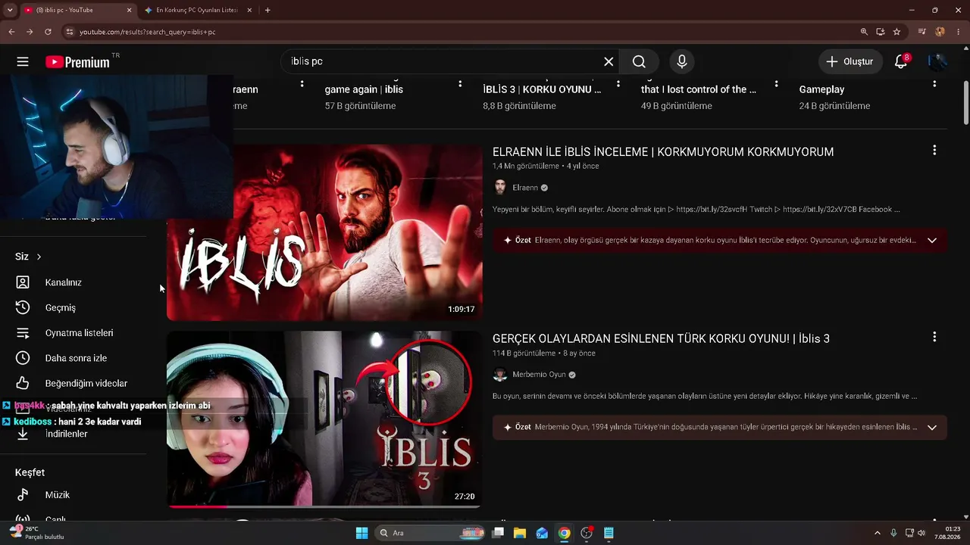
Task: View site information icon in address bar
Action: click(70, 32)
